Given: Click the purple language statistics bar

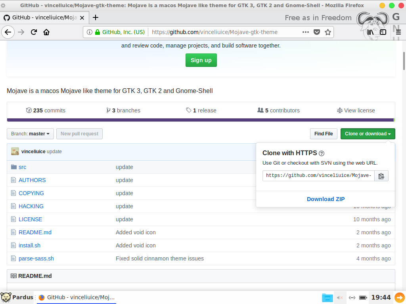Looking at the screenshot, I should pyautogui.click(x=200, y=120).
